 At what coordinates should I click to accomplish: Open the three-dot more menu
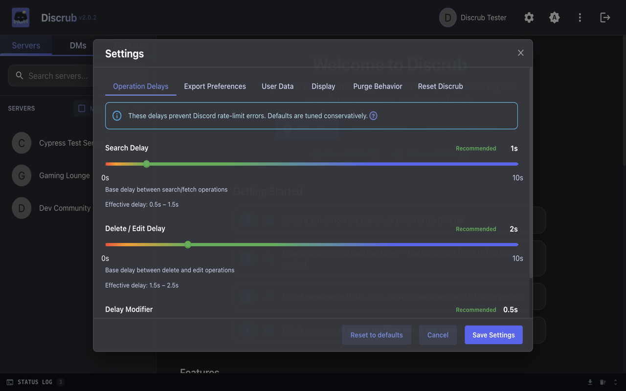click(x=580, y=18)
